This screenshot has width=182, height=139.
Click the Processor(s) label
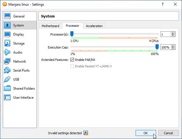pyautogui.click(x=59, y=35)
